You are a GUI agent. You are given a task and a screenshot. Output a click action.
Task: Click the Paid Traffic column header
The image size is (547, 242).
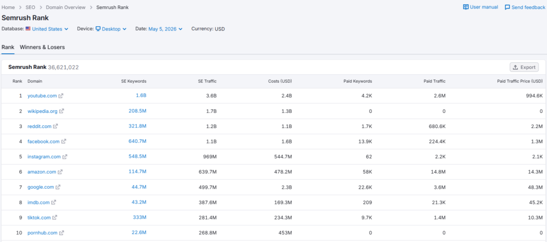click(434, 81)
